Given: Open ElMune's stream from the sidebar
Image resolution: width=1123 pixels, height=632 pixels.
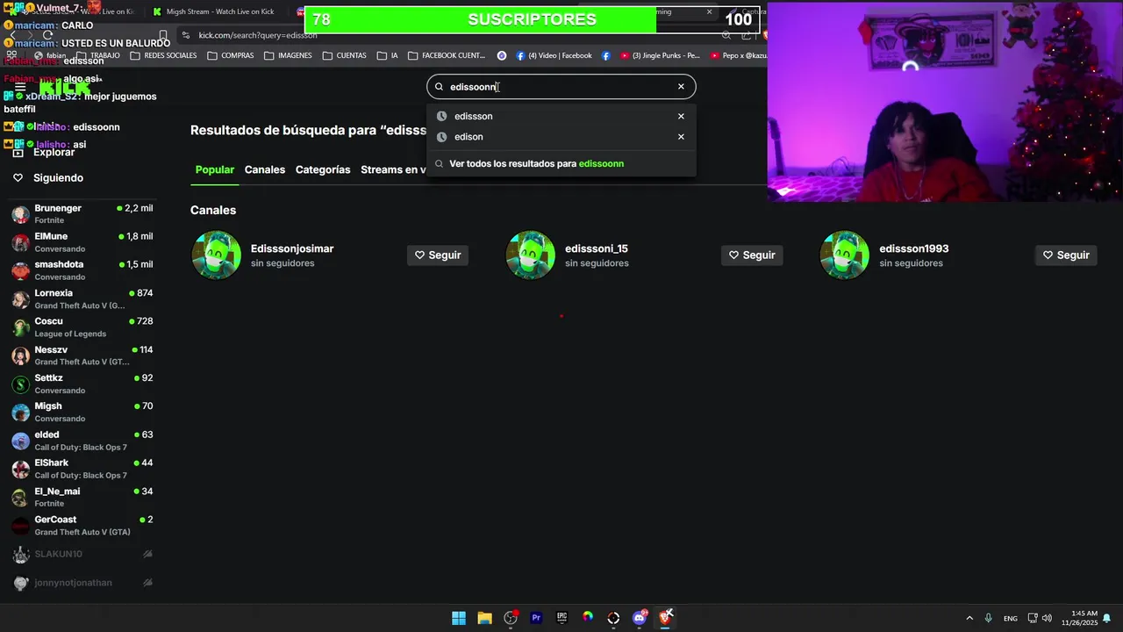Looking at the screenshot, I should 82,242.
